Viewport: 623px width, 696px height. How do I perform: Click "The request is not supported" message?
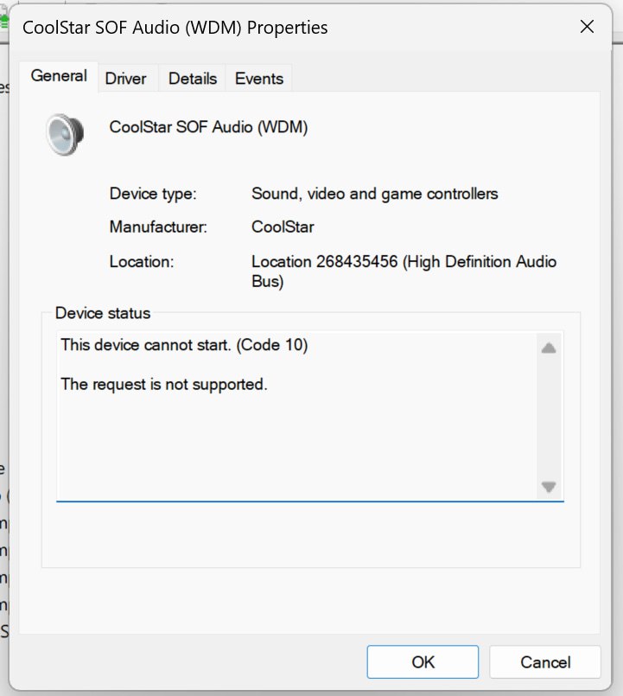click(164, 384)
